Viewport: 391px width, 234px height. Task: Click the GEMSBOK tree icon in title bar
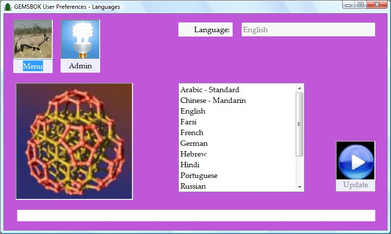[x=8, y=7]
